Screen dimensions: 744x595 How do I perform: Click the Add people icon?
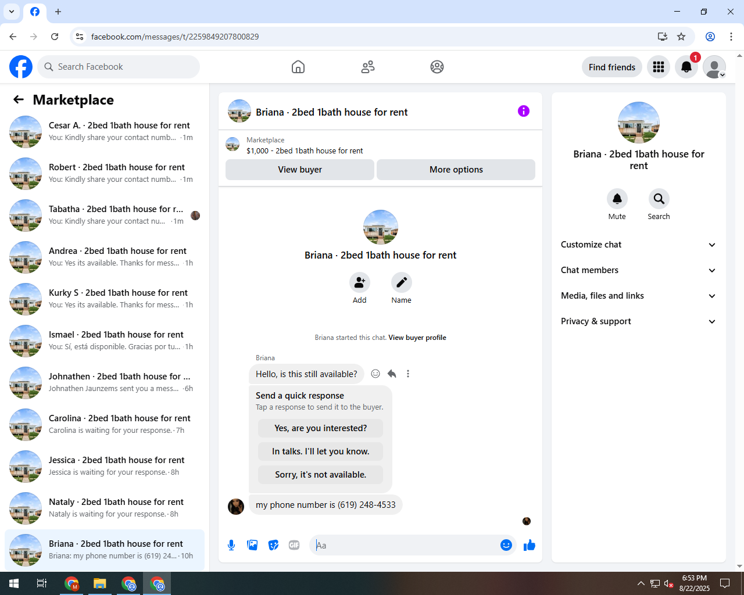click(360, 282)
